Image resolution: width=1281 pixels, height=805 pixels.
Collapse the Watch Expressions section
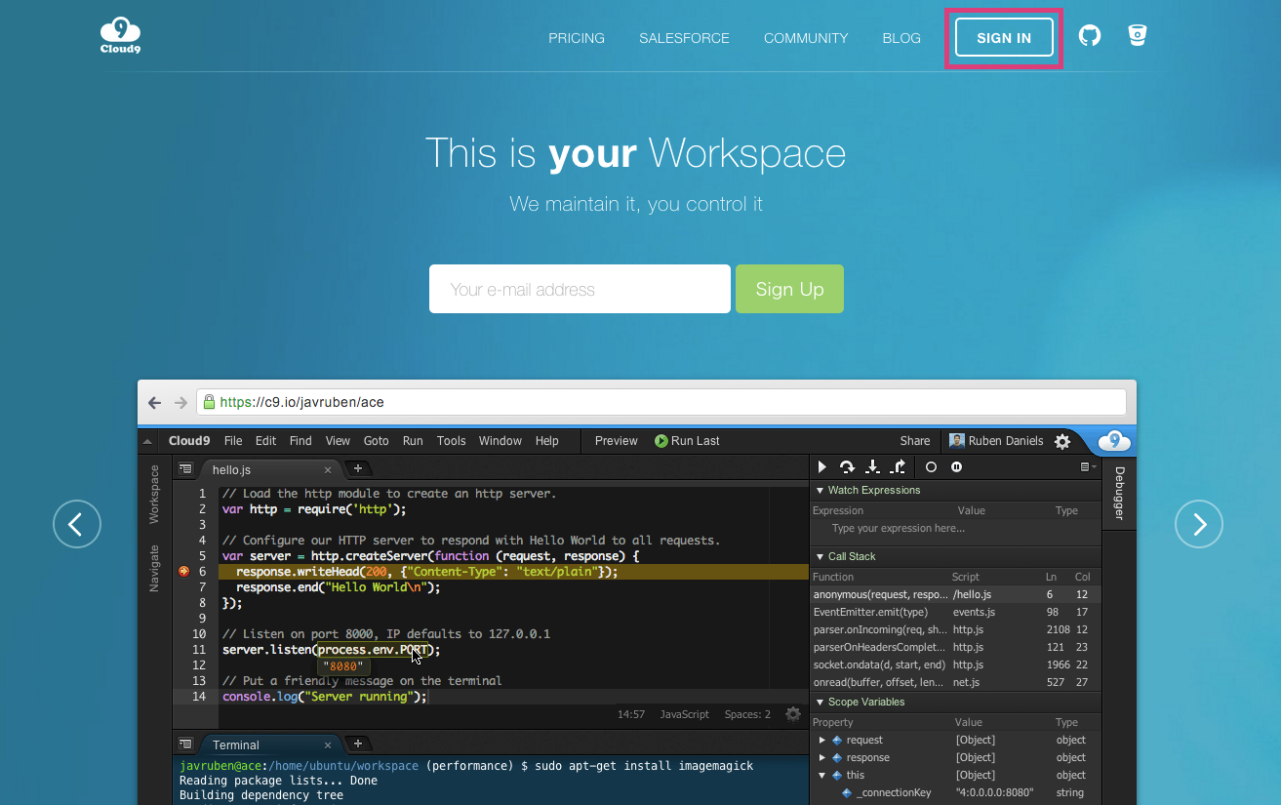[x=819, y=491]
